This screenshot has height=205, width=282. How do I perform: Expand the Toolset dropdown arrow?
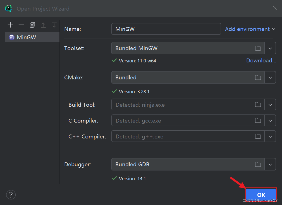pyautogui.click(x=270, y=48)
